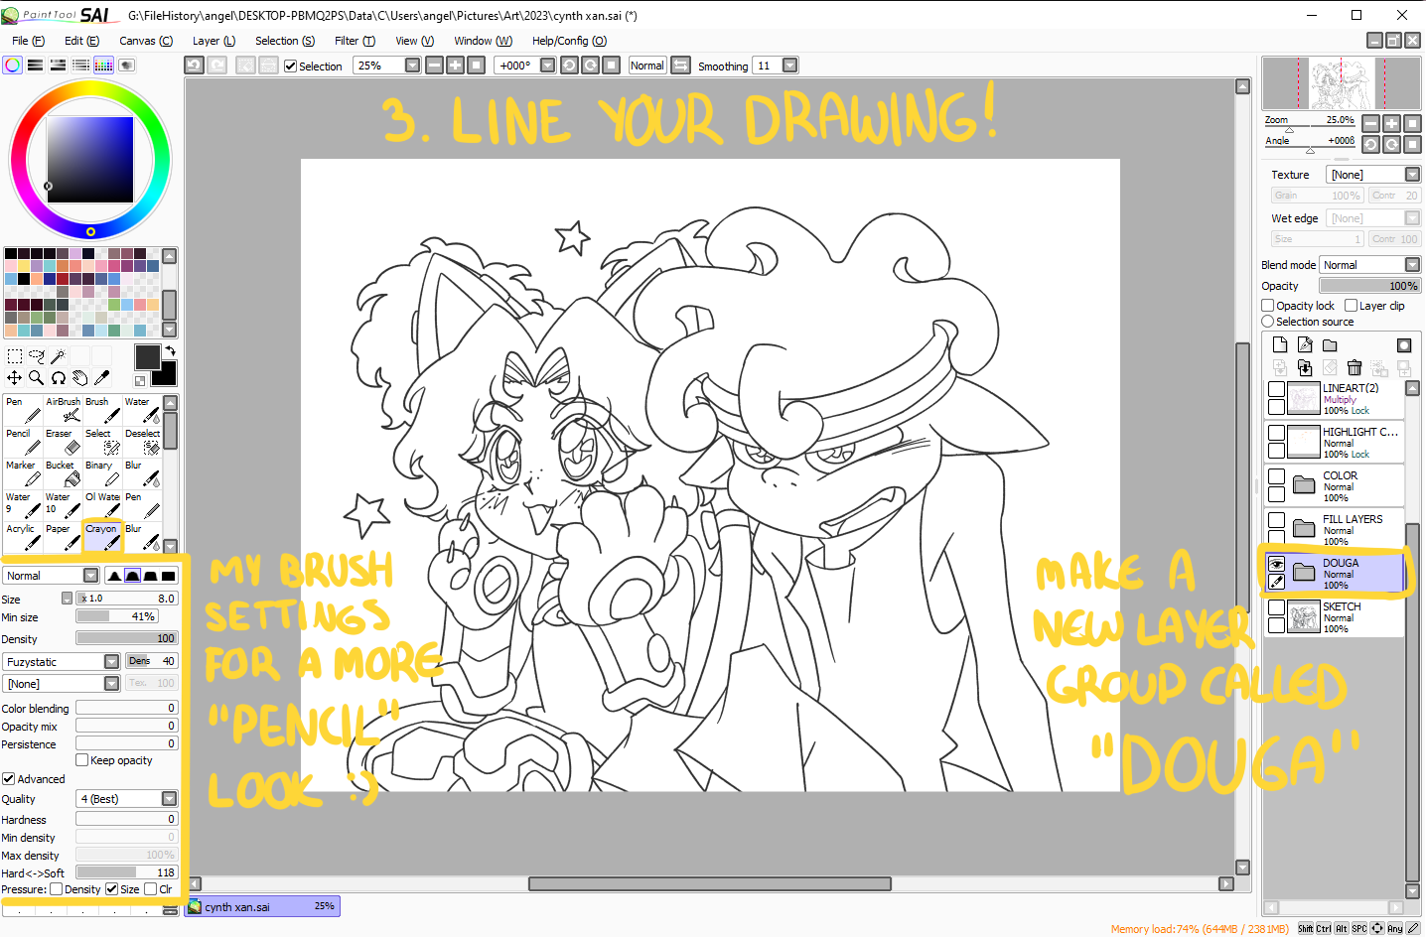Click the Lasso selection tool

point(36,356)
